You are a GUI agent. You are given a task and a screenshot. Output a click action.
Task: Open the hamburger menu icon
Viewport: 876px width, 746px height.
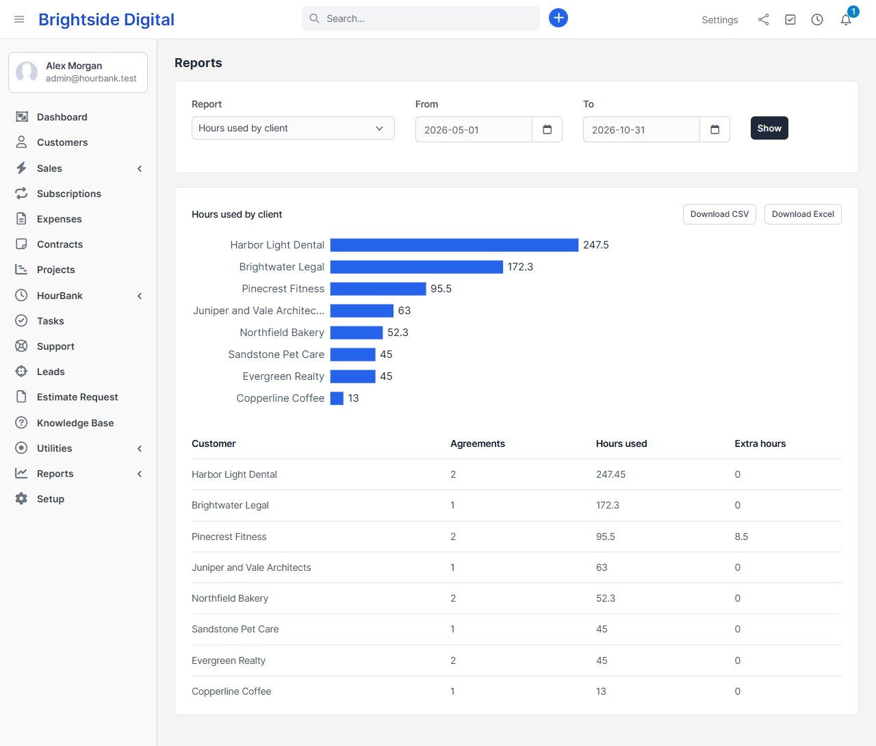coord(19,19)
